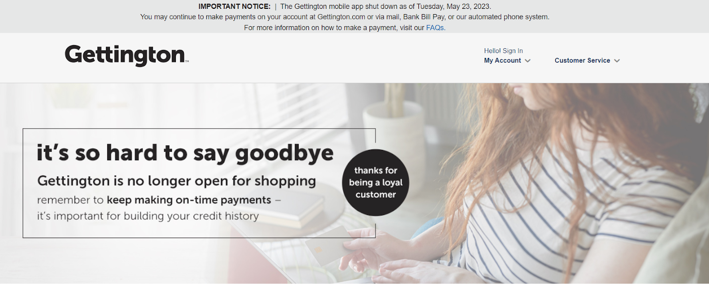Click the 'it's so hard to say goodbye' headline
Image resolution: width=709 pixels, height=299 pixels.
point(185,153)
